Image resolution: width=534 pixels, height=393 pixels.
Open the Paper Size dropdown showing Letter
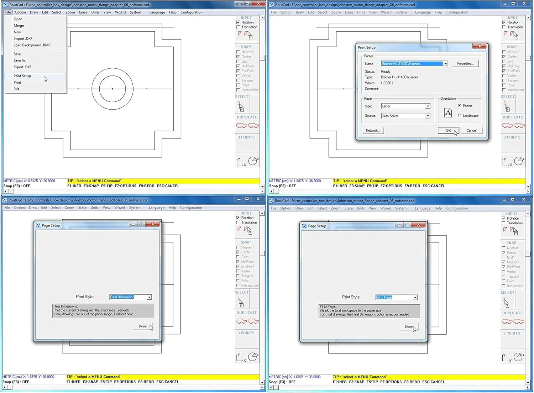[x=428, y=106]
